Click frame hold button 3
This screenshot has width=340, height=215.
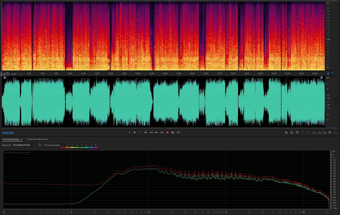tap(72, 145)
